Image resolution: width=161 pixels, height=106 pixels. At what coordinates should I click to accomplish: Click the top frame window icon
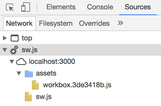(14, 38)
